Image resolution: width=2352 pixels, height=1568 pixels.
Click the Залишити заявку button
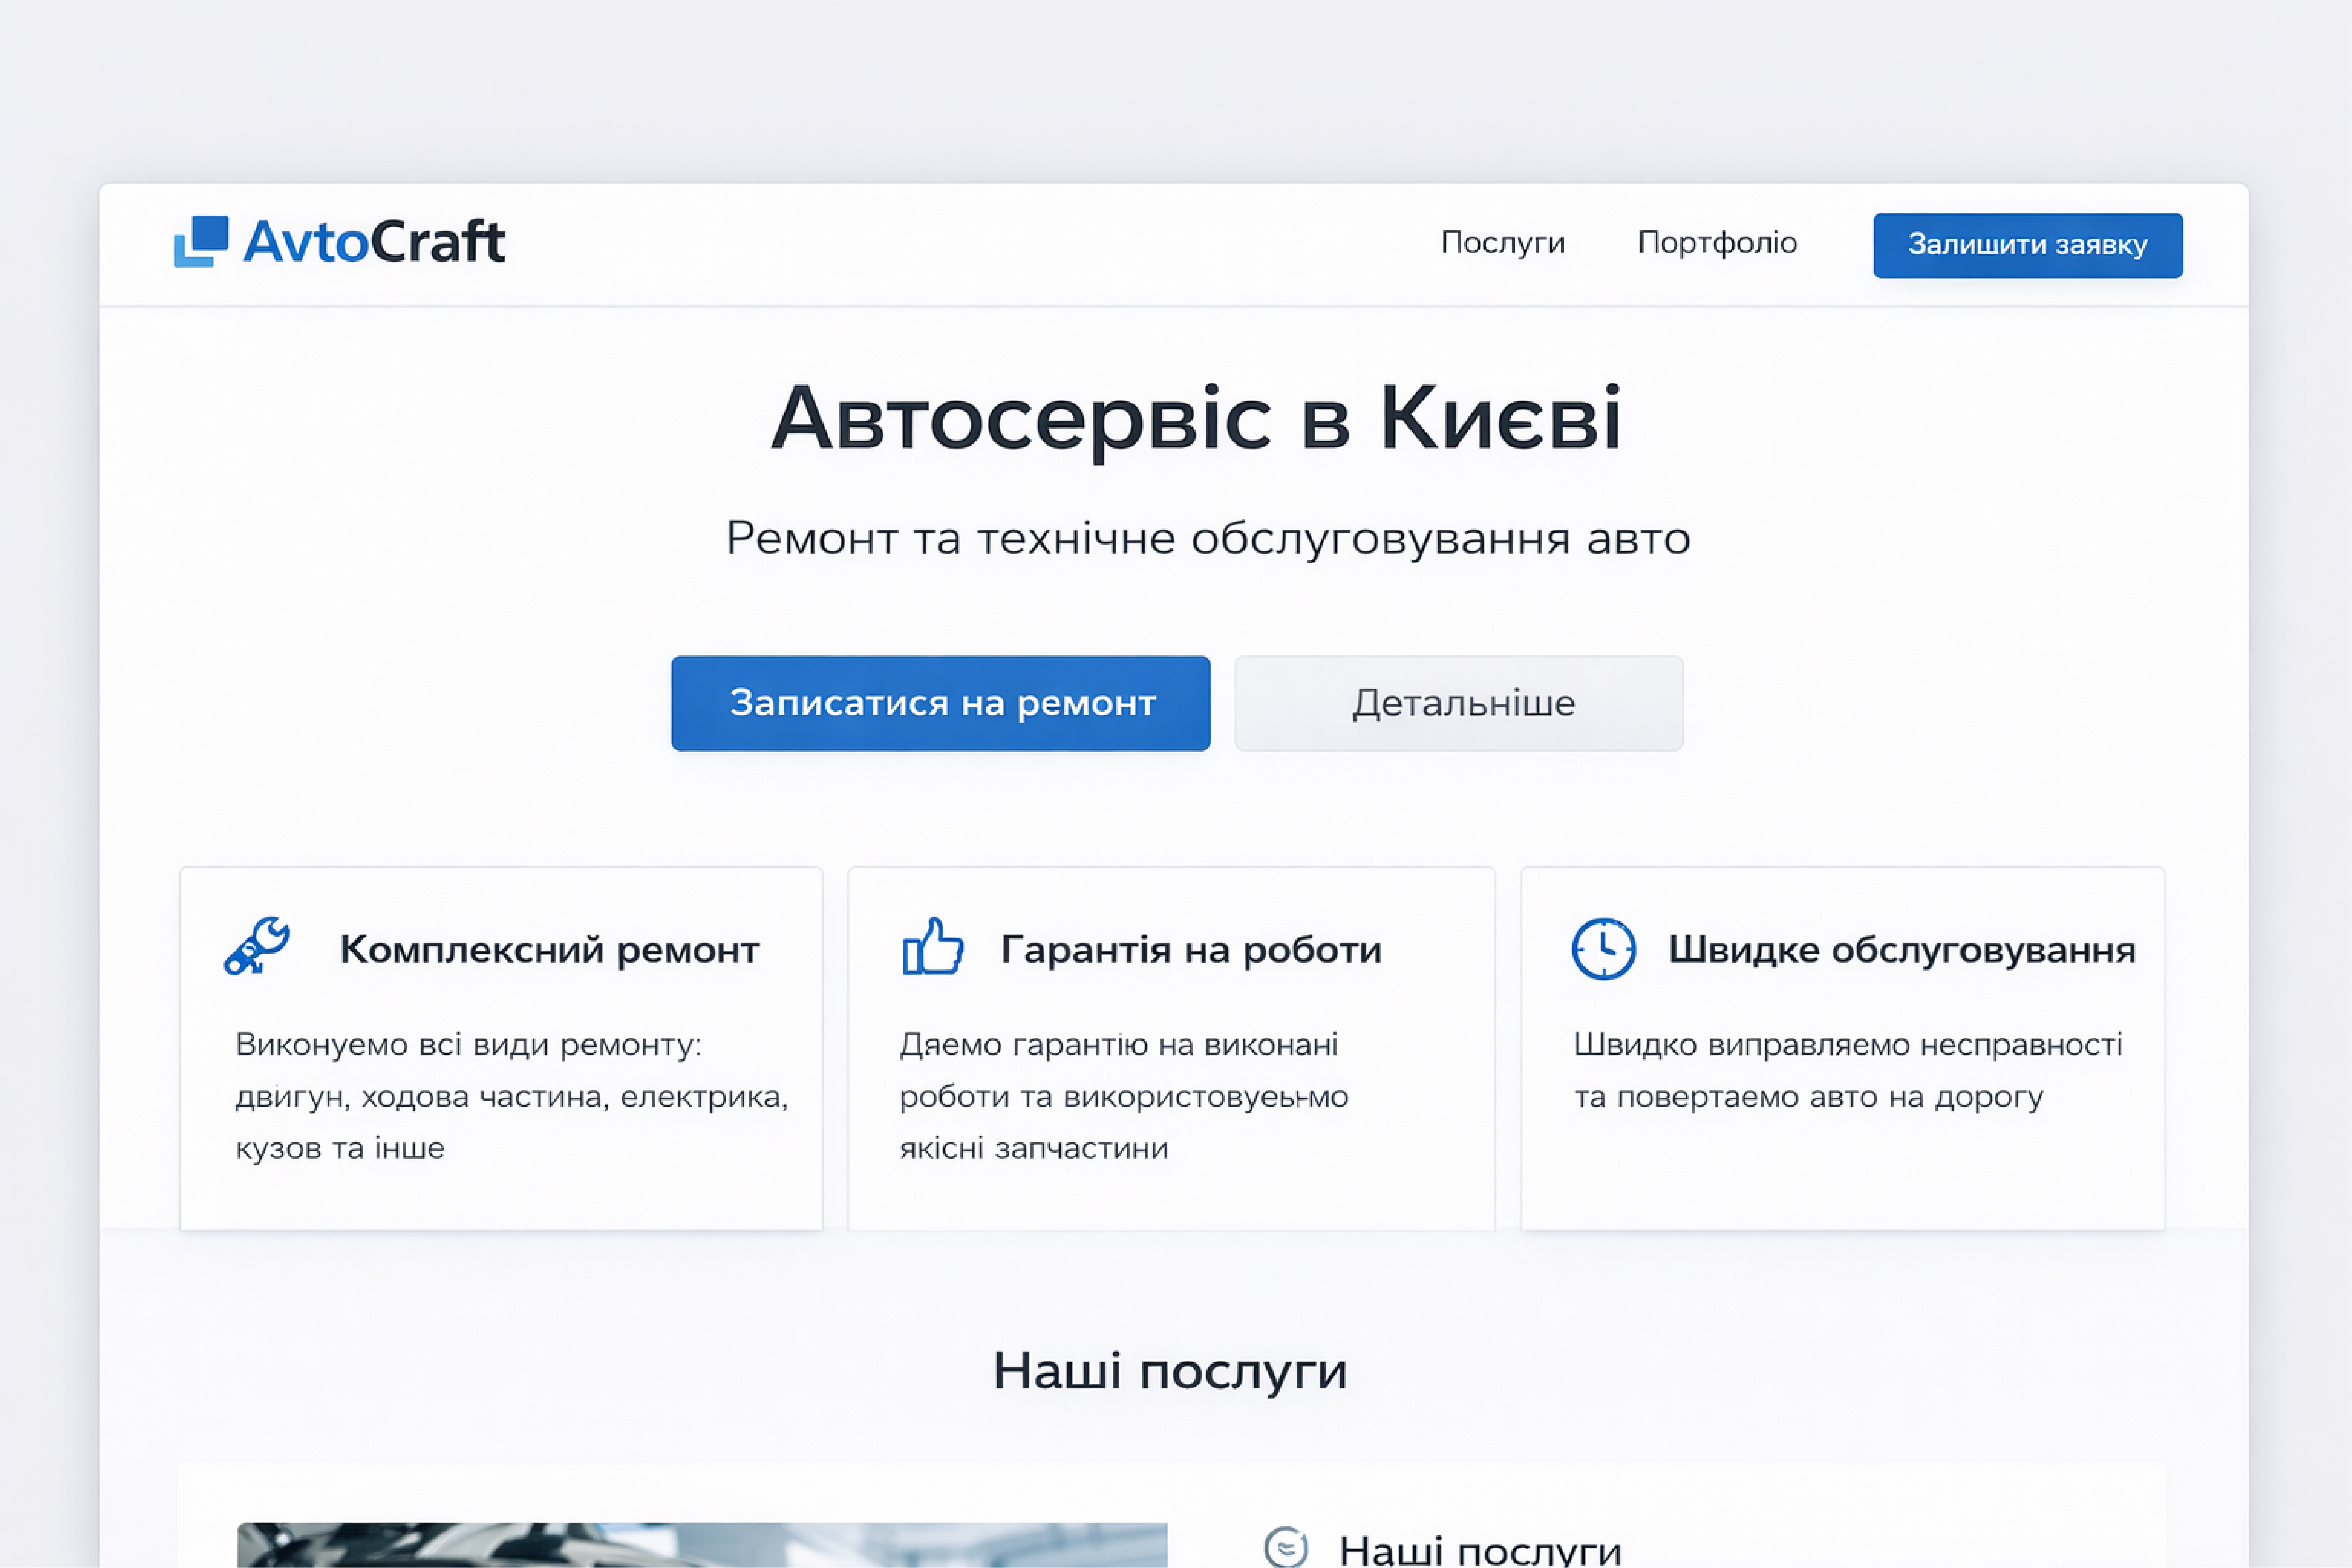tap(2028, 245)
